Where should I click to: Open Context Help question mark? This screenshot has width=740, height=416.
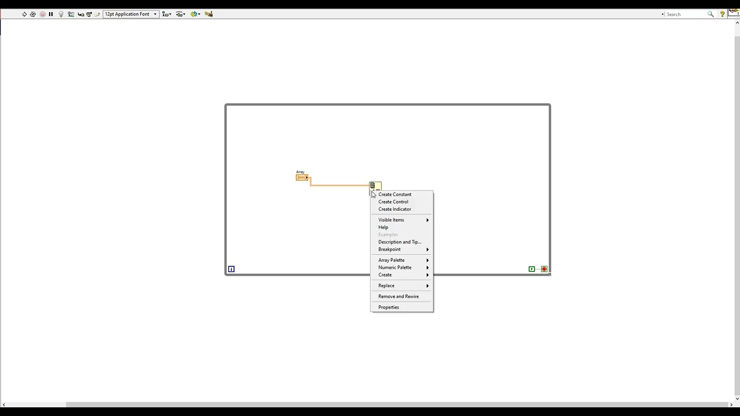[723, 14]
